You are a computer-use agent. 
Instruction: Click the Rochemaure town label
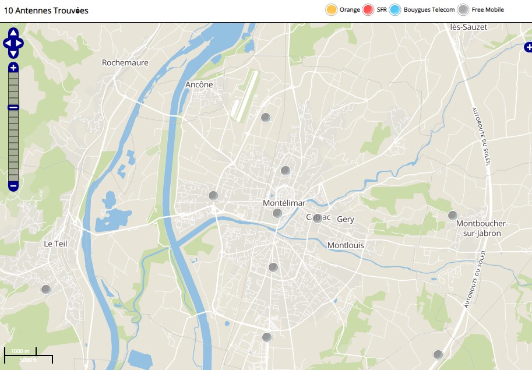click(x=125, y=63)
